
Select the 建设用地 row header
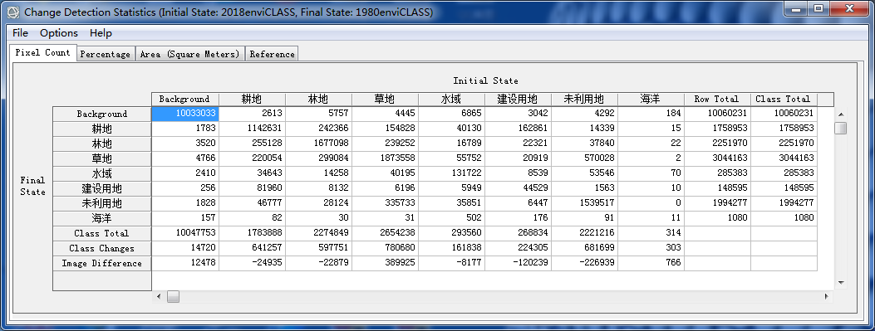click(102, 189)
